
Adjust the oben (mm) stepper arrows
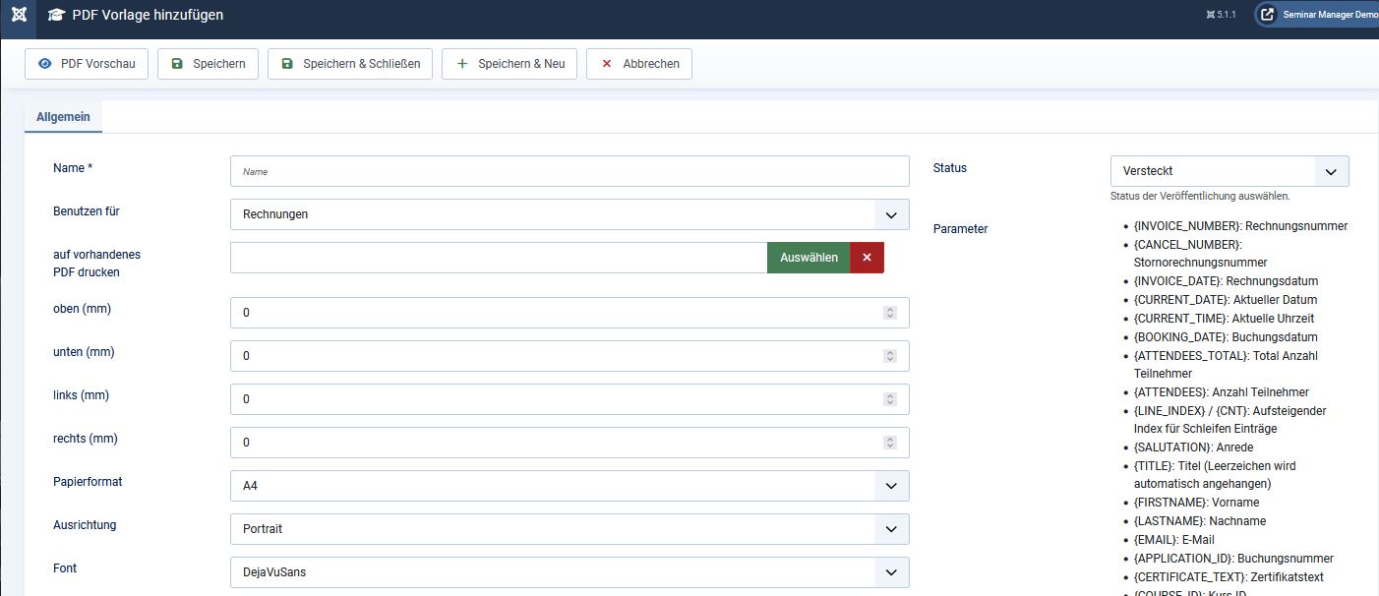890,313
